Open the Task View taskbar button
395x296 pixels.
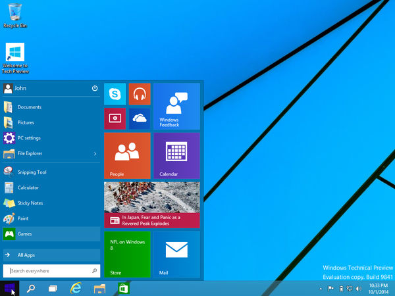click(x=53, y=288)
